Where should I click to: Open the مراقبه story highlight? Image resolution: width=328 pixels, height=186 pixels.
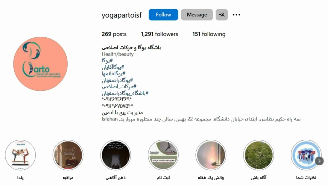point(68,155)
